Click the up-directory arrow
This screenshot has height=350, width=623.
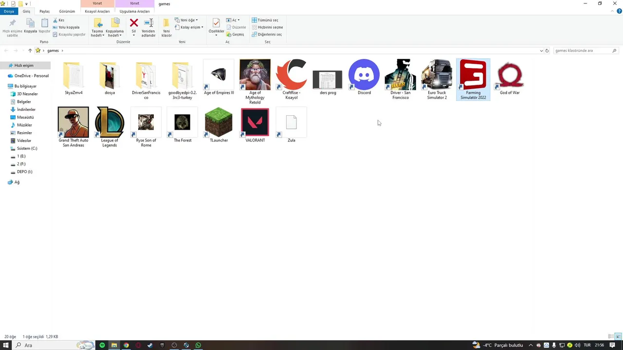(x=30, y=51)
